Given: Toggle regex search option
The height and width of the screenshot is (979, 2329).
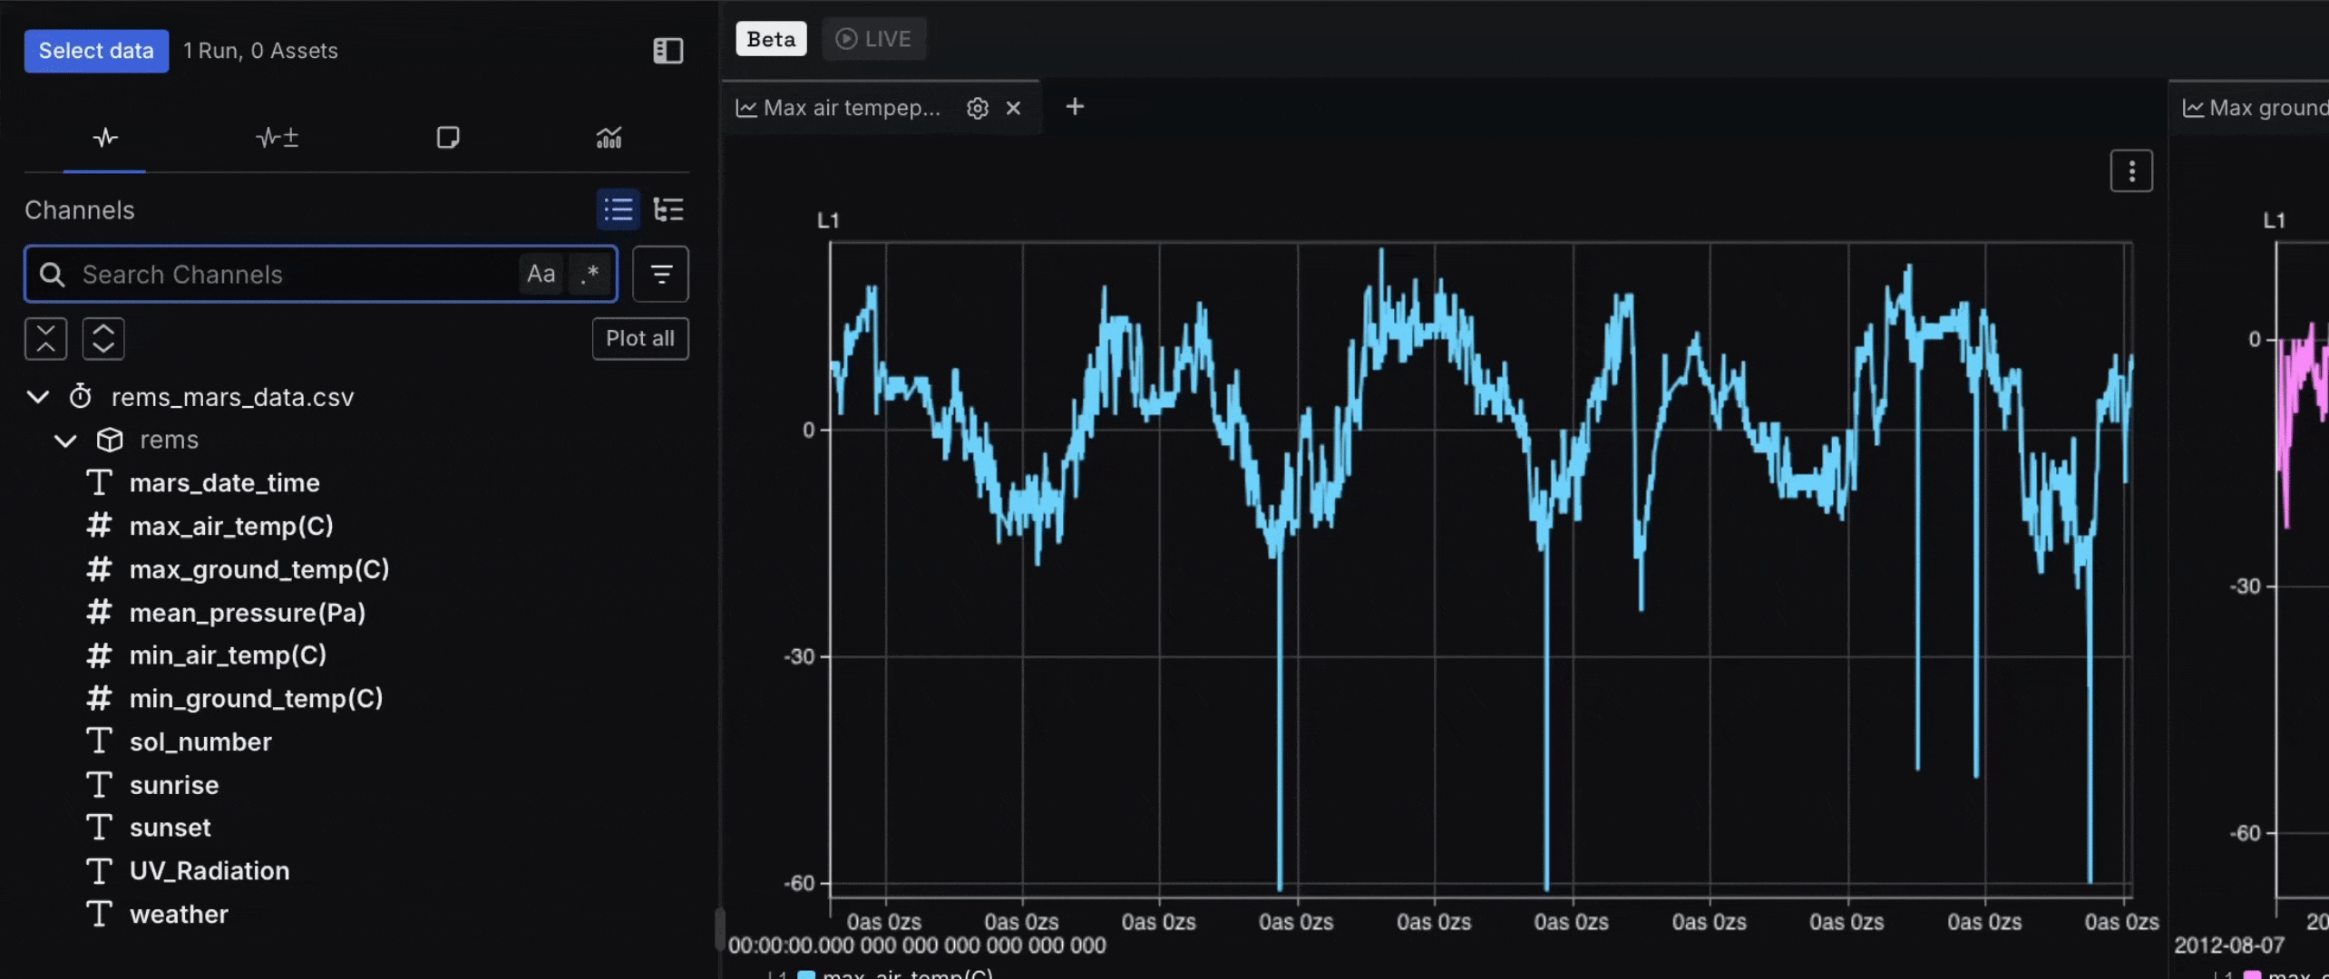Looking at the screenshot, I should (x=590, y=274).
